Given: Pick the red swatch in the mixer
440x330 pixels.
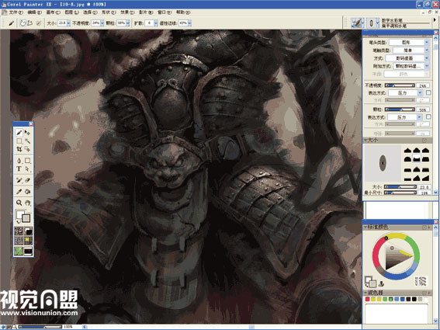Looking at the screenshot, I should [367, 300].
